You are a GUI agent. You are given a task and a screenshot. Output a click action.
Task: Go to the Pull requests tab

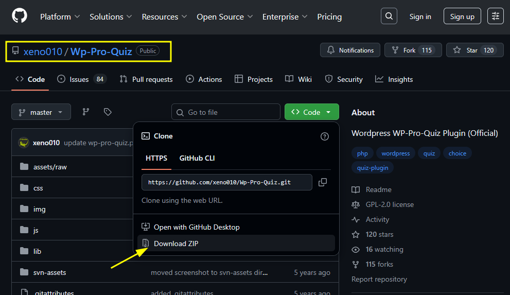click(x=146, y=79)
